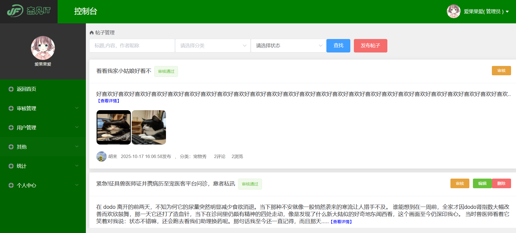Open 查看详情 link under the 好喜欢 post
The height and width of the screenshot is (233, 516).
tap(109, 101)
